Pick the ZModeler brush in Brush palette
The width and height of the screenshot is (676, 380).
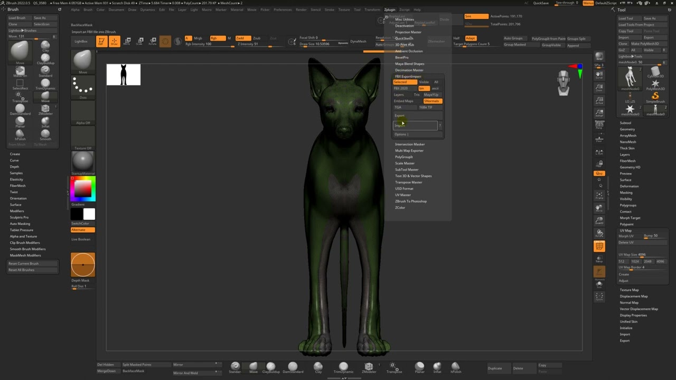[45, 109]
